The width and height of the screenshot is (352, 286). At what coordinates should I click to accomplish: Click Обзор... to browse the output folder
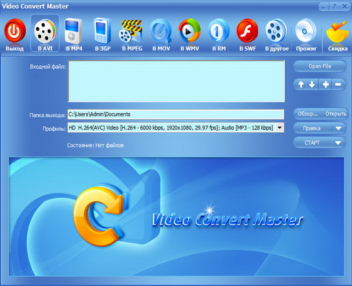tap(307, 114)
